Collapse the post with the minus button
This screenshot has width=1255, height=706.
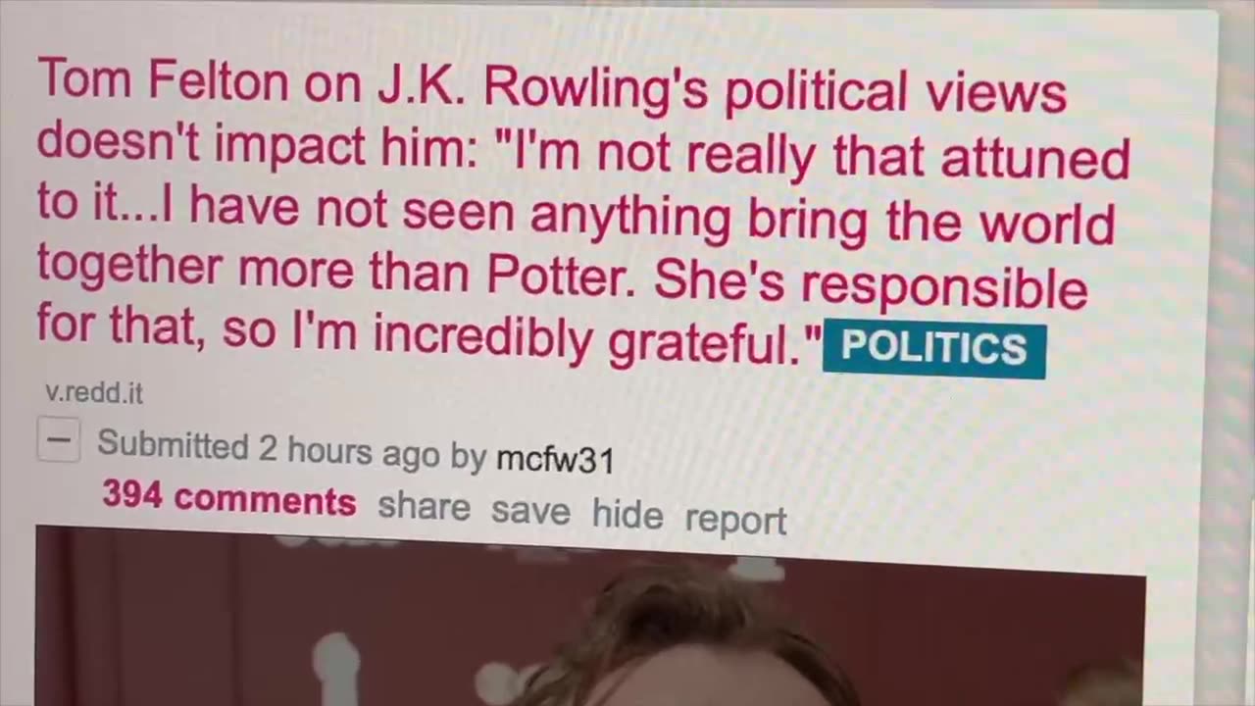point(59,441)
